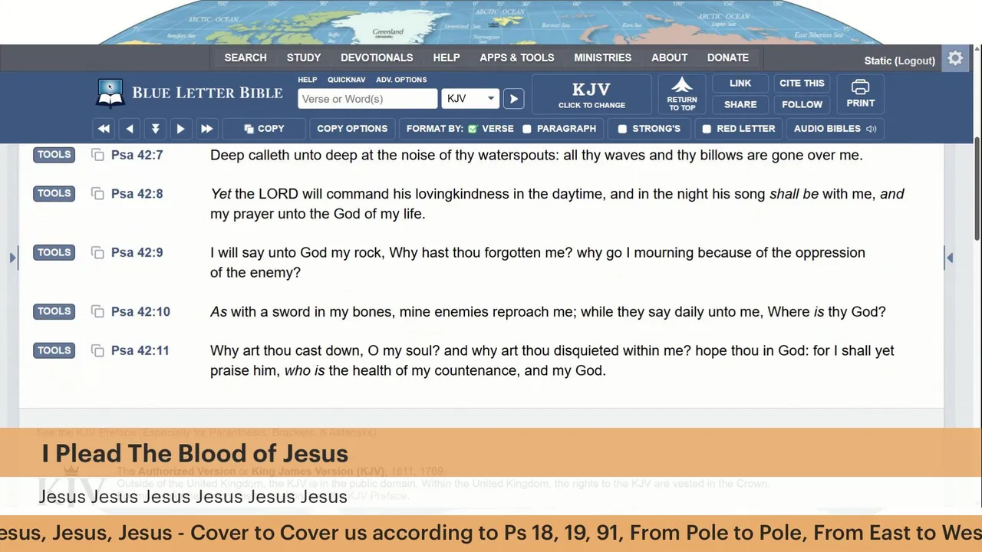Copy verse Psa 42:9 using its copy icon
This screenshot has width=982, height=552.
97,252
